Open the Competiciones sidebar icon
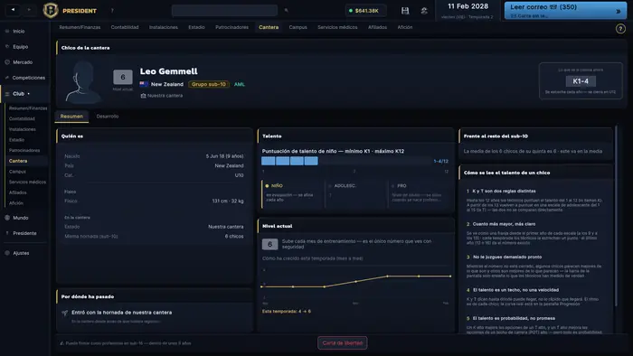This screenshot has width=633, height=356. click(x=7, y=78)
